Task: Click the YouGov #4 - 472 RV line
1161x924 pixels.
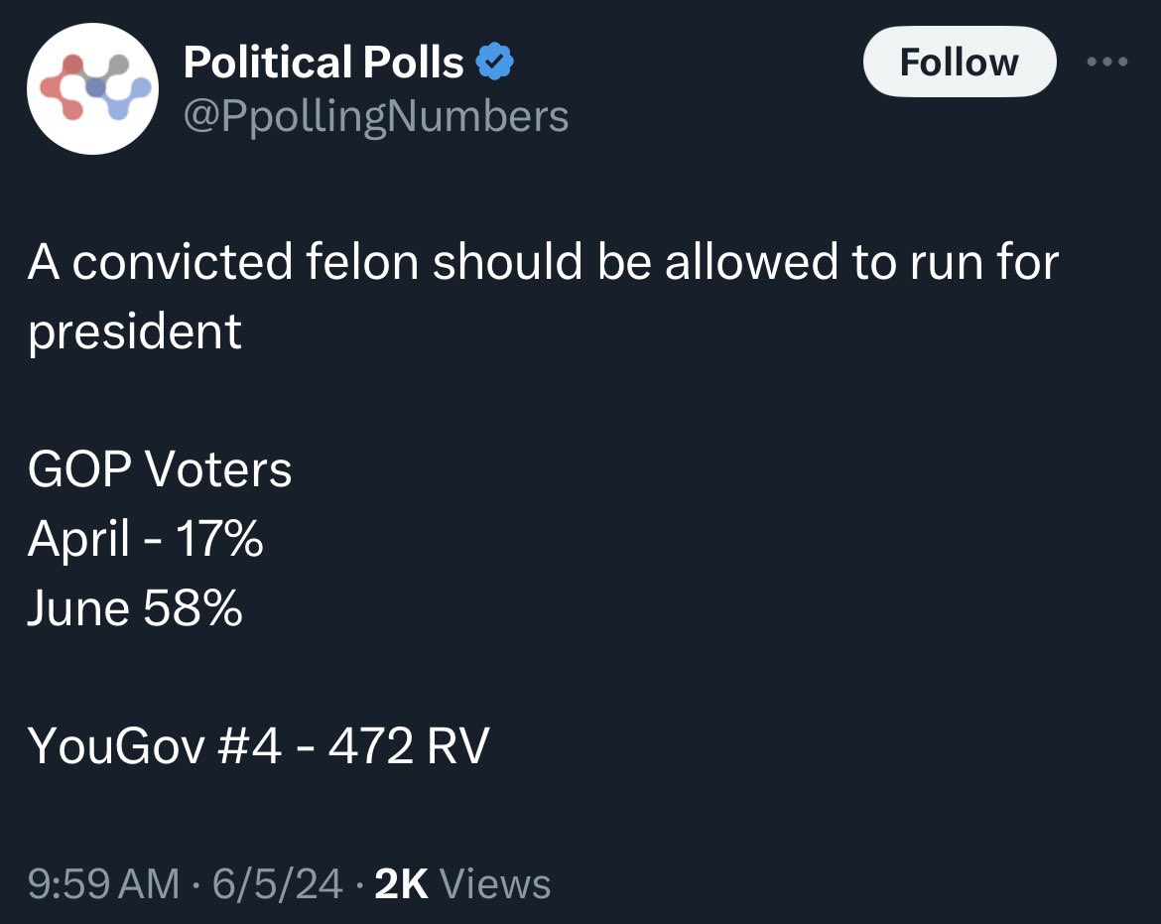Action: 258,745
